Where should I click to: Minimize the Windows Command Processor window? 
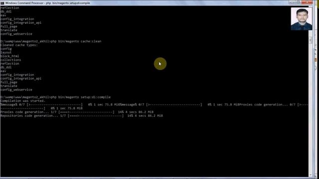pyautogui.click(x=292, y=2)
